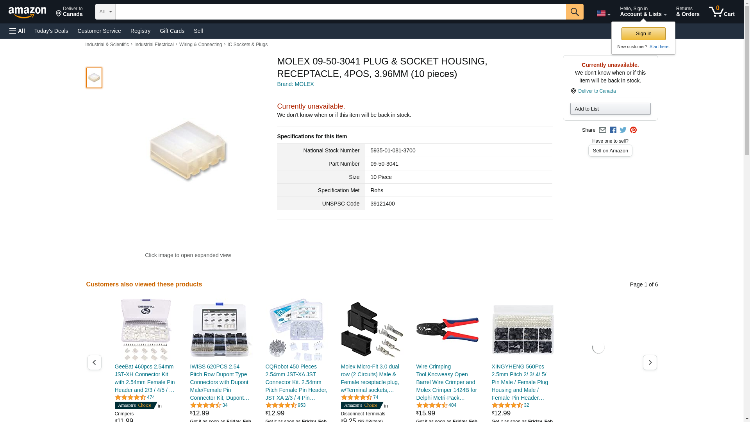Focus the Amazon search input field

point(341,12)
